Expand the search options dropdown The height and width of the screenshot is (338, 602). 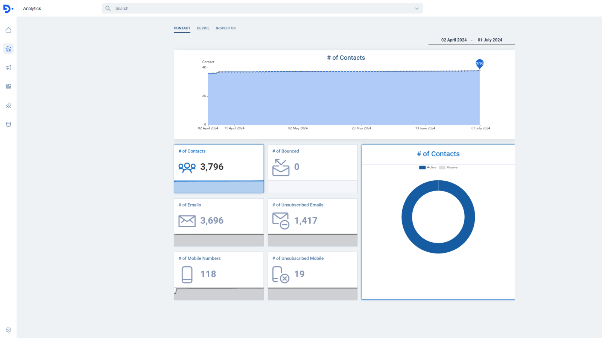[x=417, y=8]
